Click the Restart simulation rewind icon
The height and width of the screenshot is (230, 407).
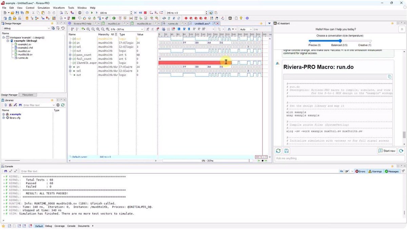point(140,13)
